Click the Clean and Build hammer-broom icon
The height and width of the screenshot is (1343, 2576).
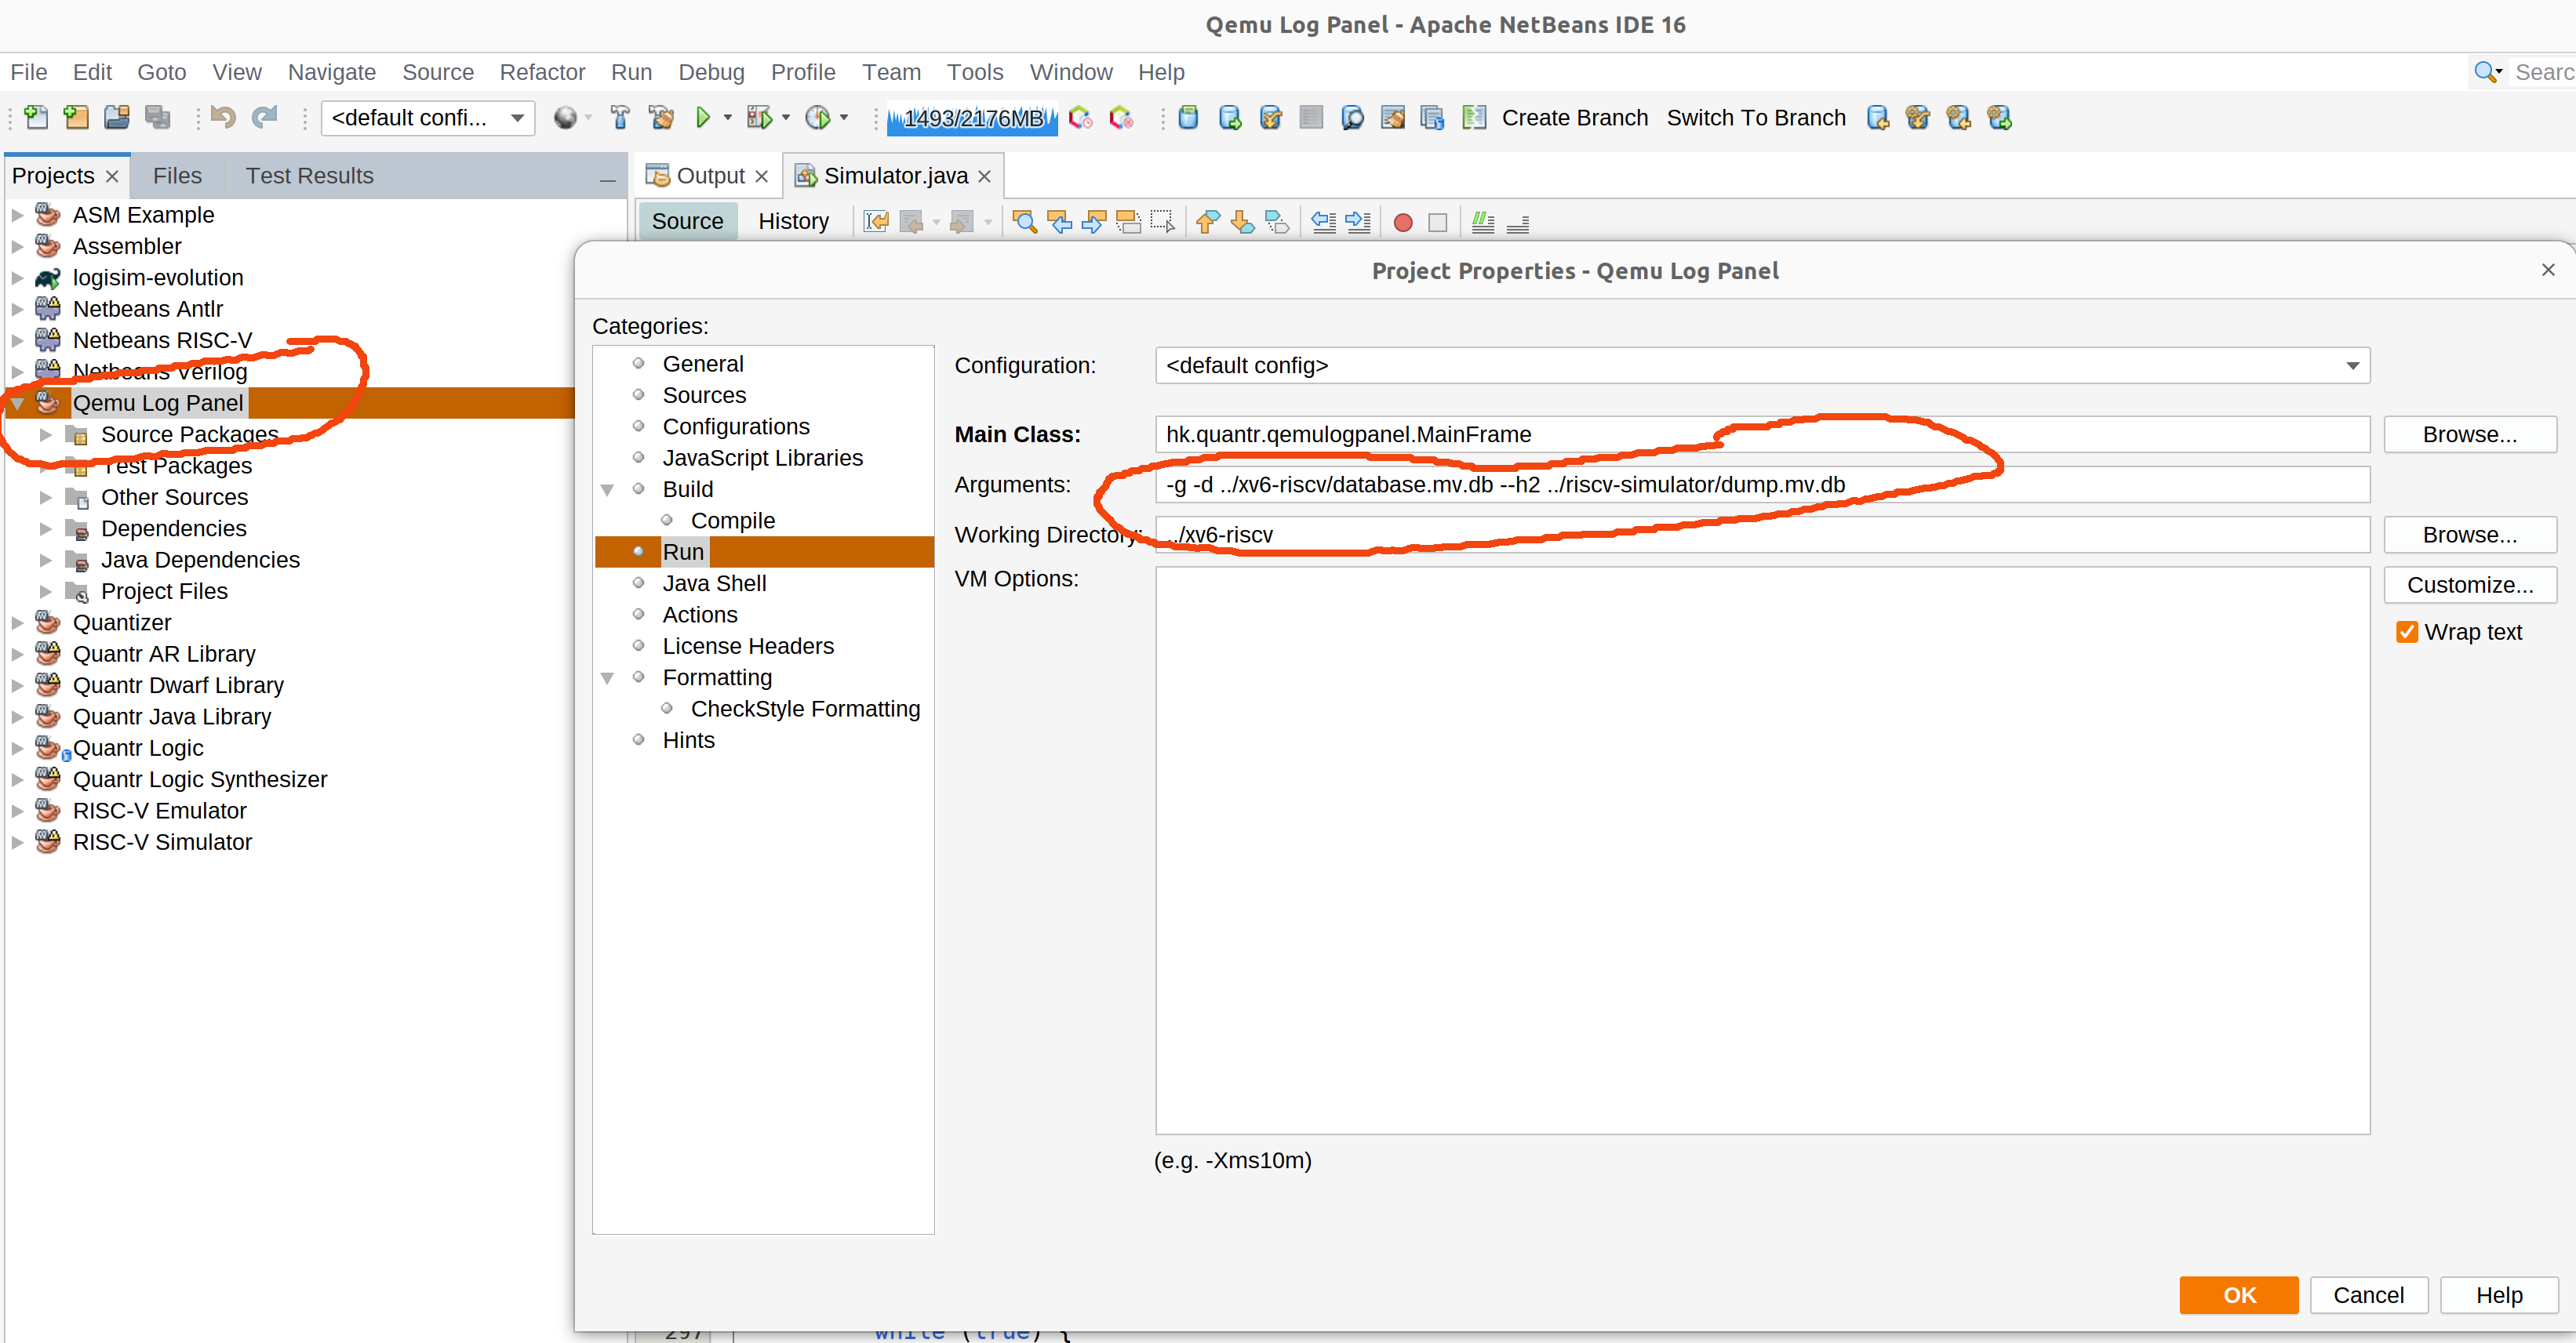click(661, 118)
